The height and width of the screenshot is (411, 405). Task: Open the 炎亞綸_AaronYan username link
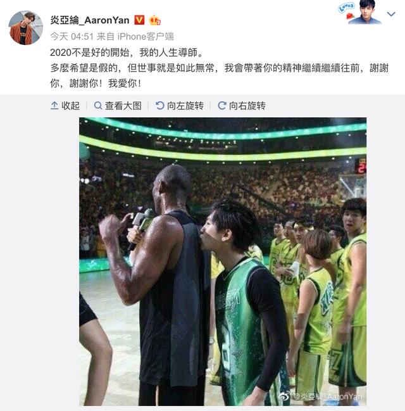(90, 20)
